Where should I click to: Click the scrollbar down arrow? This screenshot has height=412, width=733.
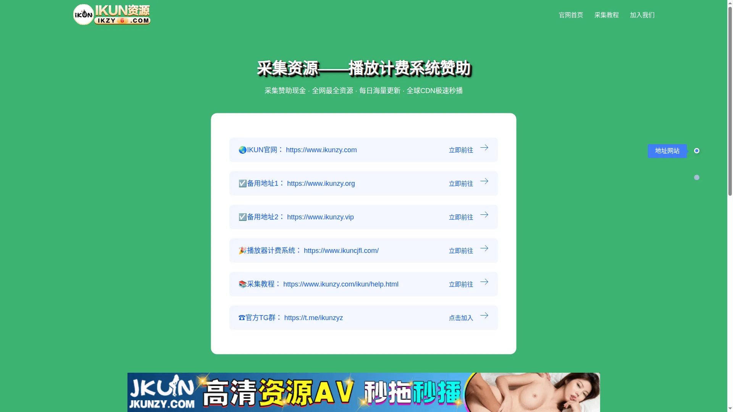[x=730, y=409]
